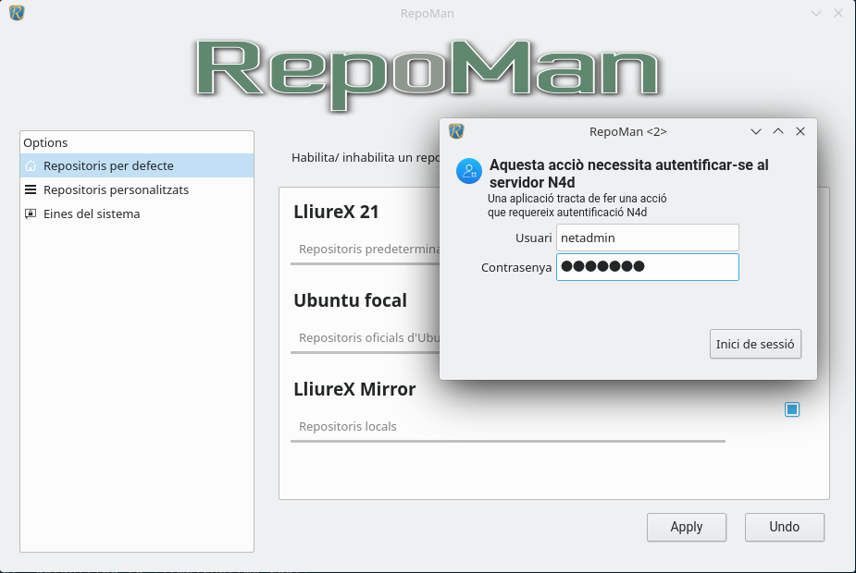Image resolution: width=856 pixels, height=573 pixels.
Task: Focus the Contrasenya password field
Action: click(x=648, y=267)
